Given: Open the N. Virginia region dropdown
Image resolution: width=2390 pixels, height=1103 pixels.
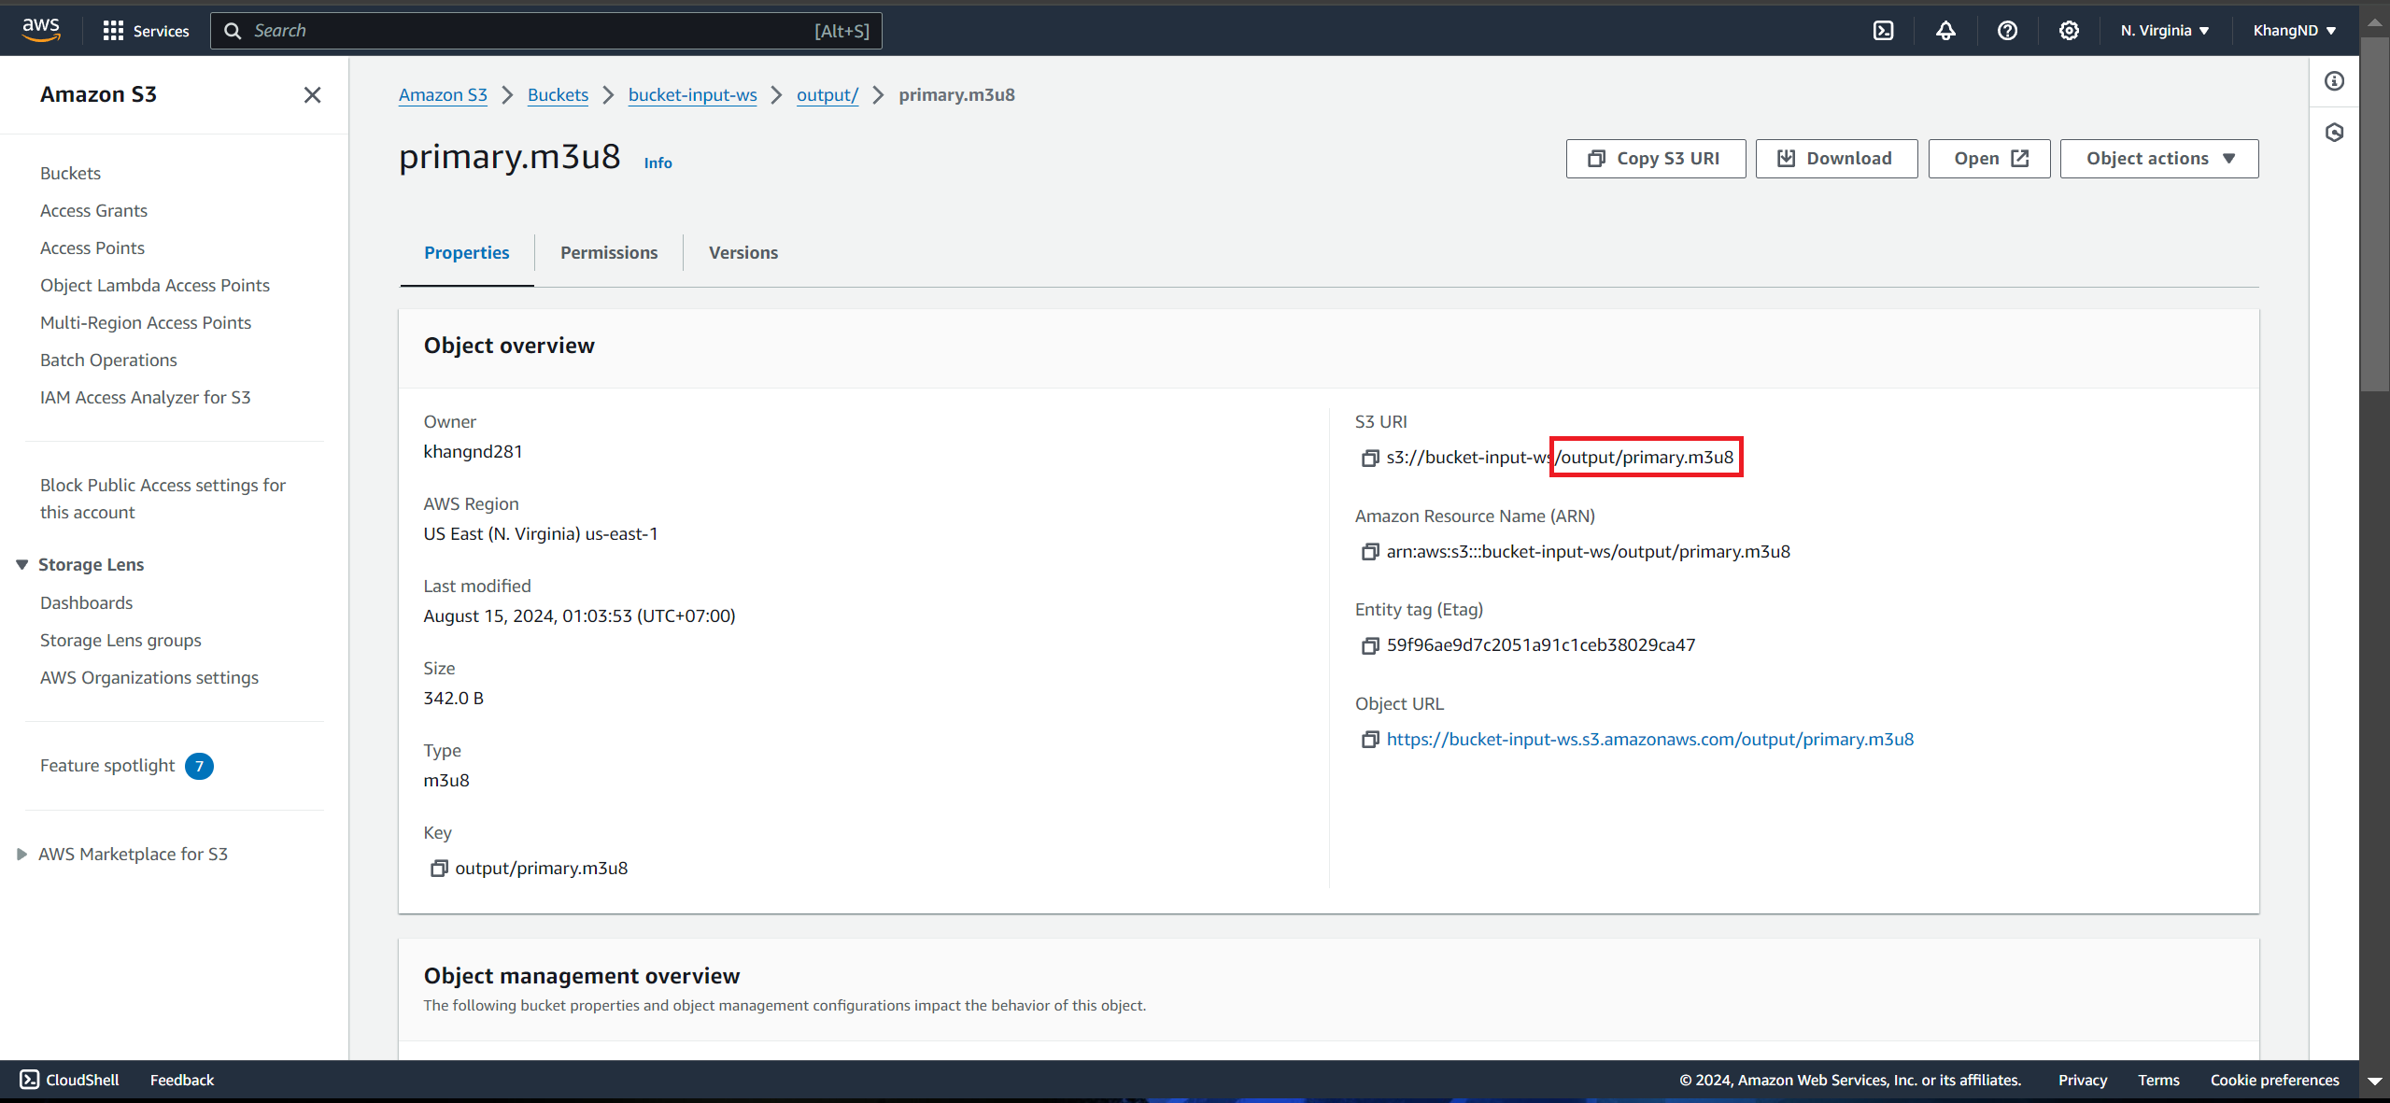Looking at the screenshot, I should pos(2165,31).
